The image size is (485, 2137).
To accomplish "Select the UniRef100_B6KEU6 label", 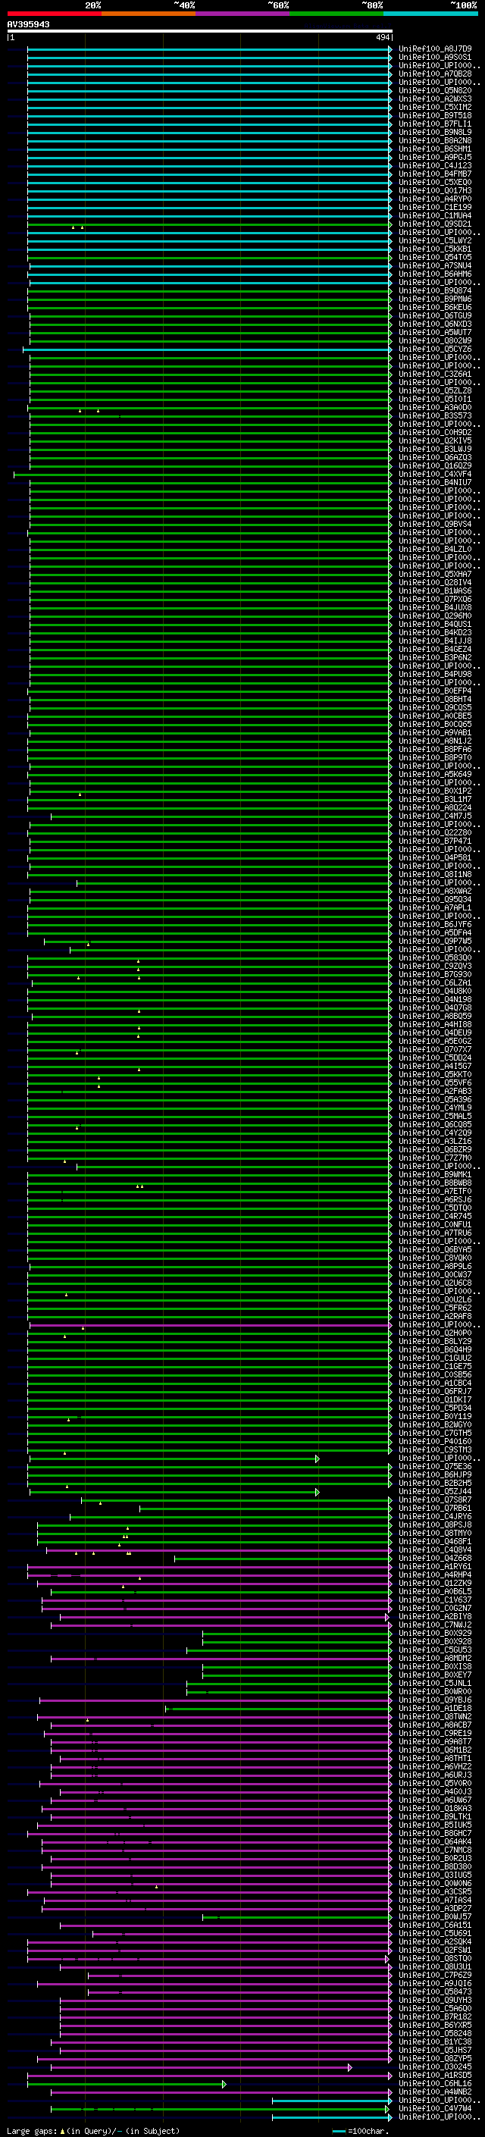I will pyautogui.click(x=435, y=307).
